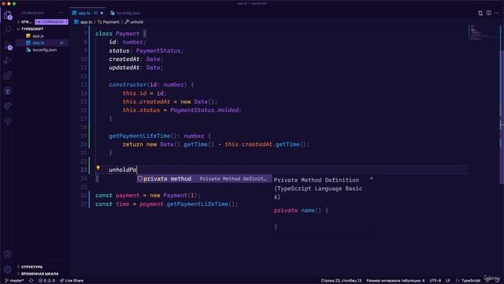Click app.ts in the breadcrumb
The width and height of the screenshot is (504, 284).
click(x=83, y=22)
